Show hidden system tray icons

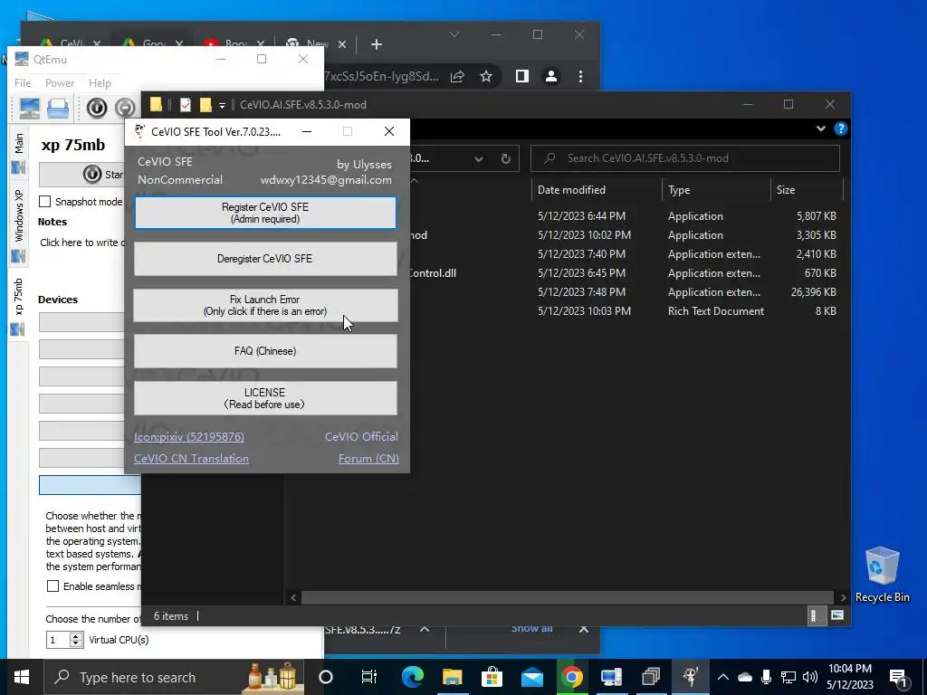point(723,677)
